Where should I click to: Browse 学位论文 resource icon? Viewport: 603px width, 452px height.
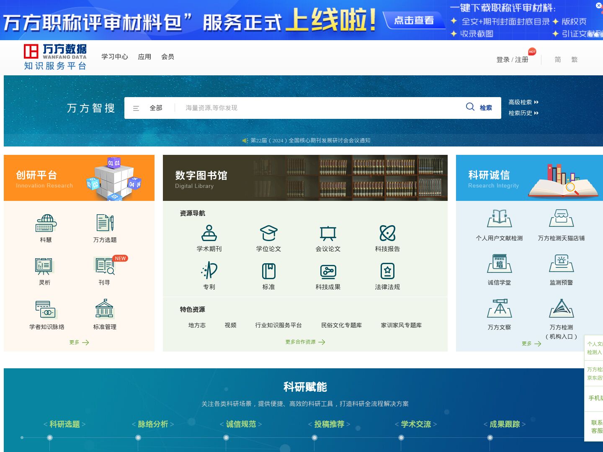[268, 233]
